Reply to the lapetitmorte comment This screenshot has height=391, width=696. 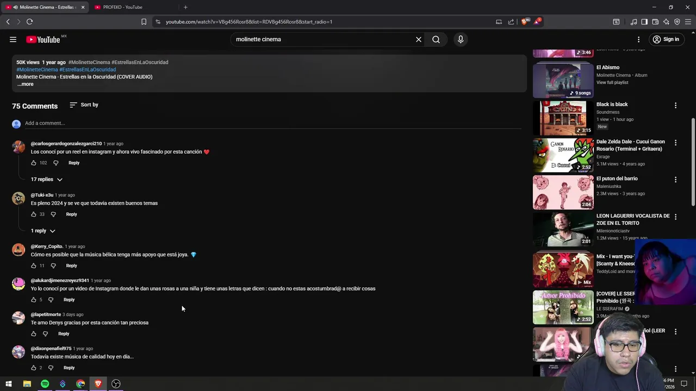tap(64, 334)
